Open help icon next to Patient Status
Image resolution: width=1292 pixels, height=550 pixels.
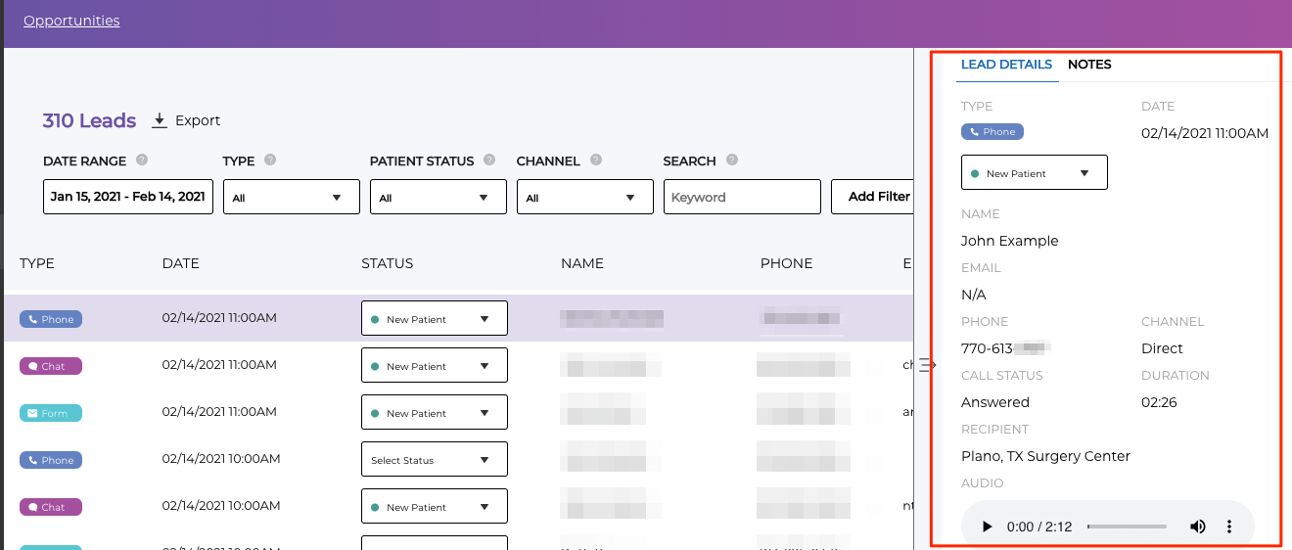pos(489,160)
